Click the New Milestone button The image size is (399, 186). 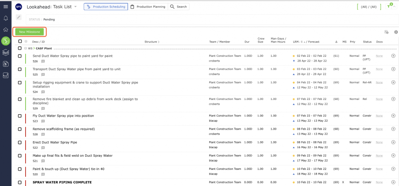[29, 32]
